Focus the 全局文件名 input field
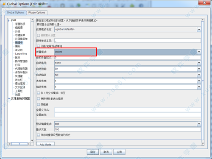Image resolution: width=212 pixels, height=159 pixels. (x=128, y=110)
